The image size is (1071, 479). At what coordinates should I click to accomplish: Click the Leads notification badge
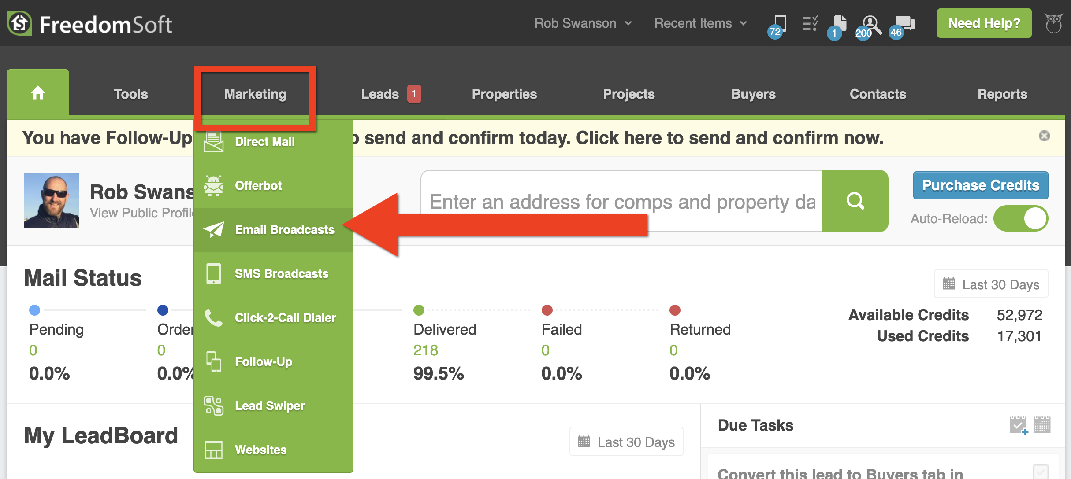[x=414, y=93]
